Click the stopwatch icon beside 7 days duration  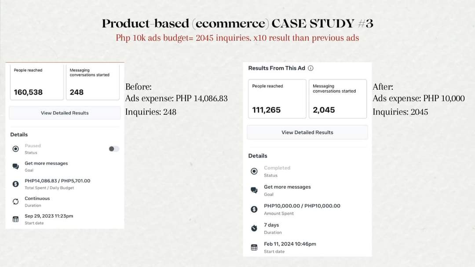pos(254,228)
